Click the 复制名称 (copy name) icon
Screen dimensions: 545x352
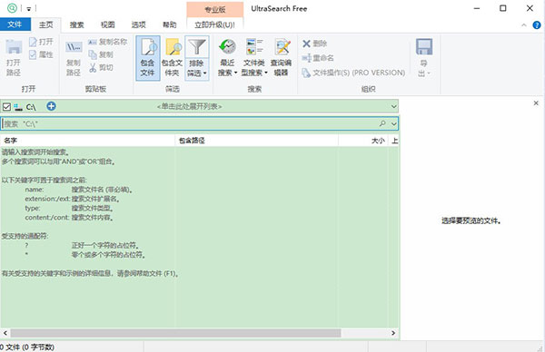click(92, 42)
